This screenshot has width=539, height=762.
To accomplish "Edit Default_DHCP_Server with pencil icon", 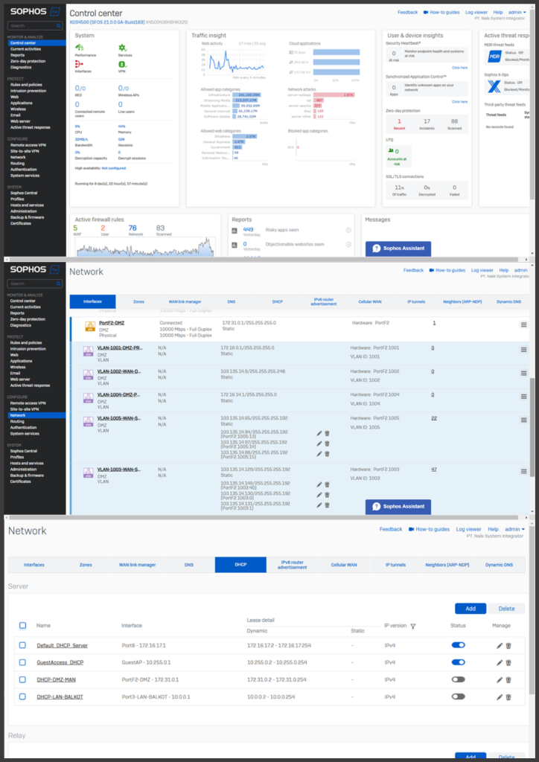I will (499, 646).
